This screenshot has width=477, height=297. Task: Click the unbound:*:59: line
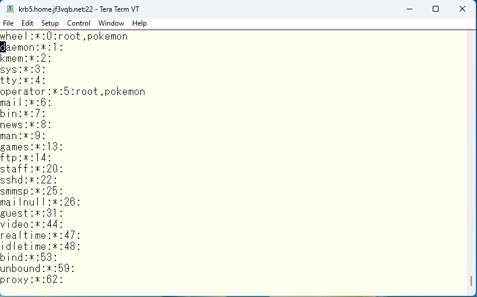point(38,268)
